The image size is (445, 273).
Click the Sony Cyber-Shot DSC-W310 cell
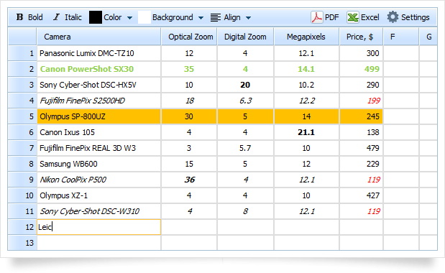(x=98, y=211)
